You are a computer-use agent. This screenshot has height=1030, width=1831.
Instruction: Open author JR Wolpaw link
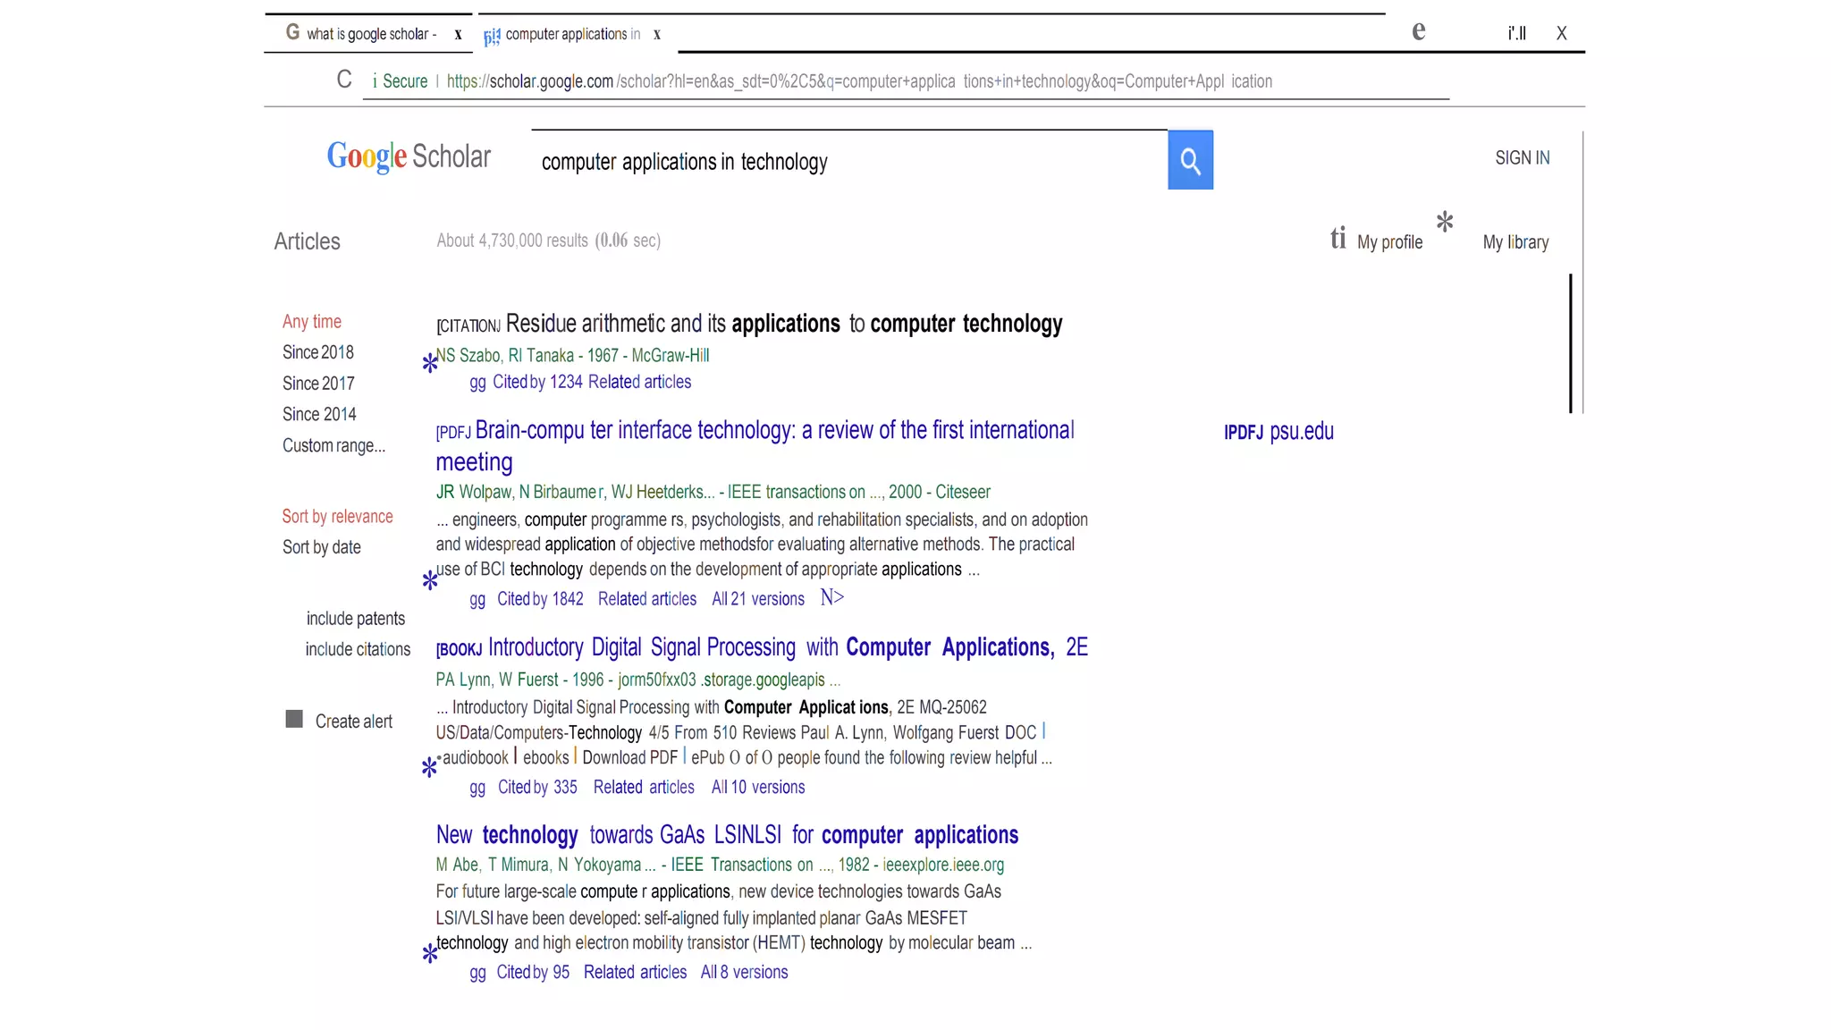pyautogui.click(x=474, y=493)
